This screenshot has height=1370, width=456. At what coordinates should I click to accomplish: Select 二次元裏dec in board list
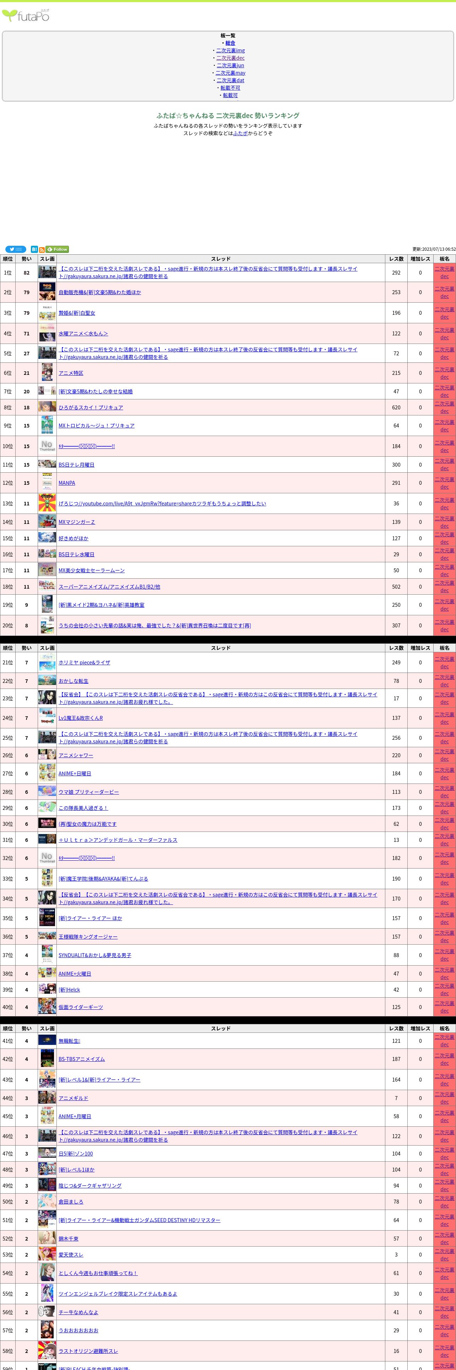click(230, 58)
